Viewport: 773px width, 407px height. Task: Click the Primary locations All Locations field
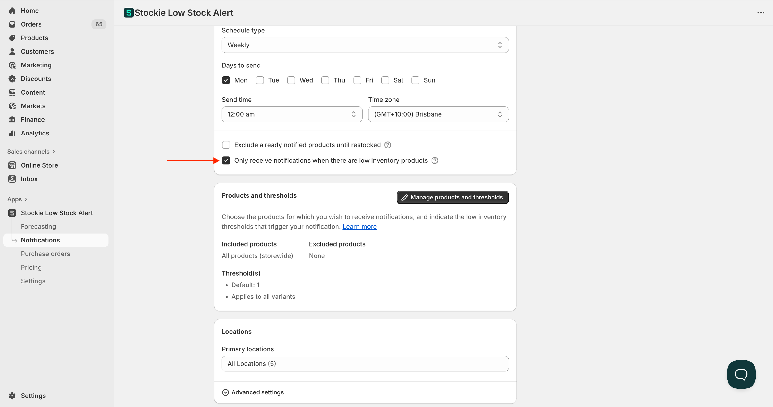coord(365,364)
